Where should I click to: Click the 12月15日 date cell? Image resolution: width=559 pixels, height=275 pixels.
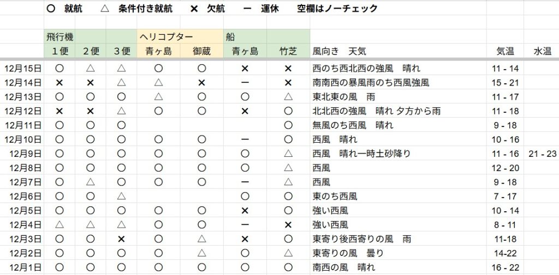(x=22, y=69)
